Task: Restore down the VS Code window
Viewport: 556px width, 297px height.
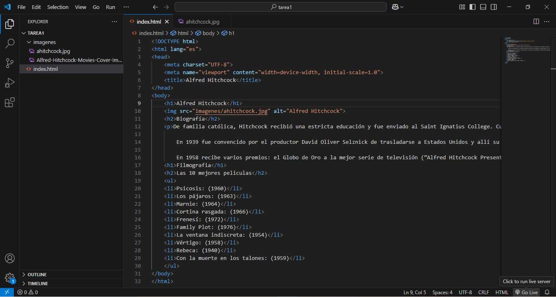Action: [528, 7]
